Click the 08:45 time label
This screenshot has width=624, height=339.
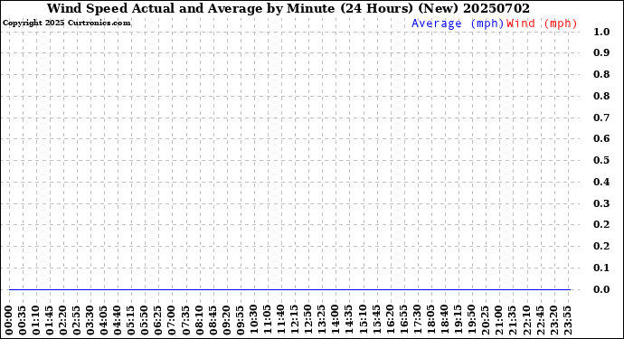pyautogui.click(x=213, y=321)
